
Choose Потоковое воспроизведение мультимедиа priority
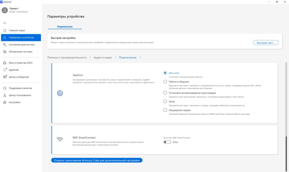pyautogui.click(x=165, y=93)
